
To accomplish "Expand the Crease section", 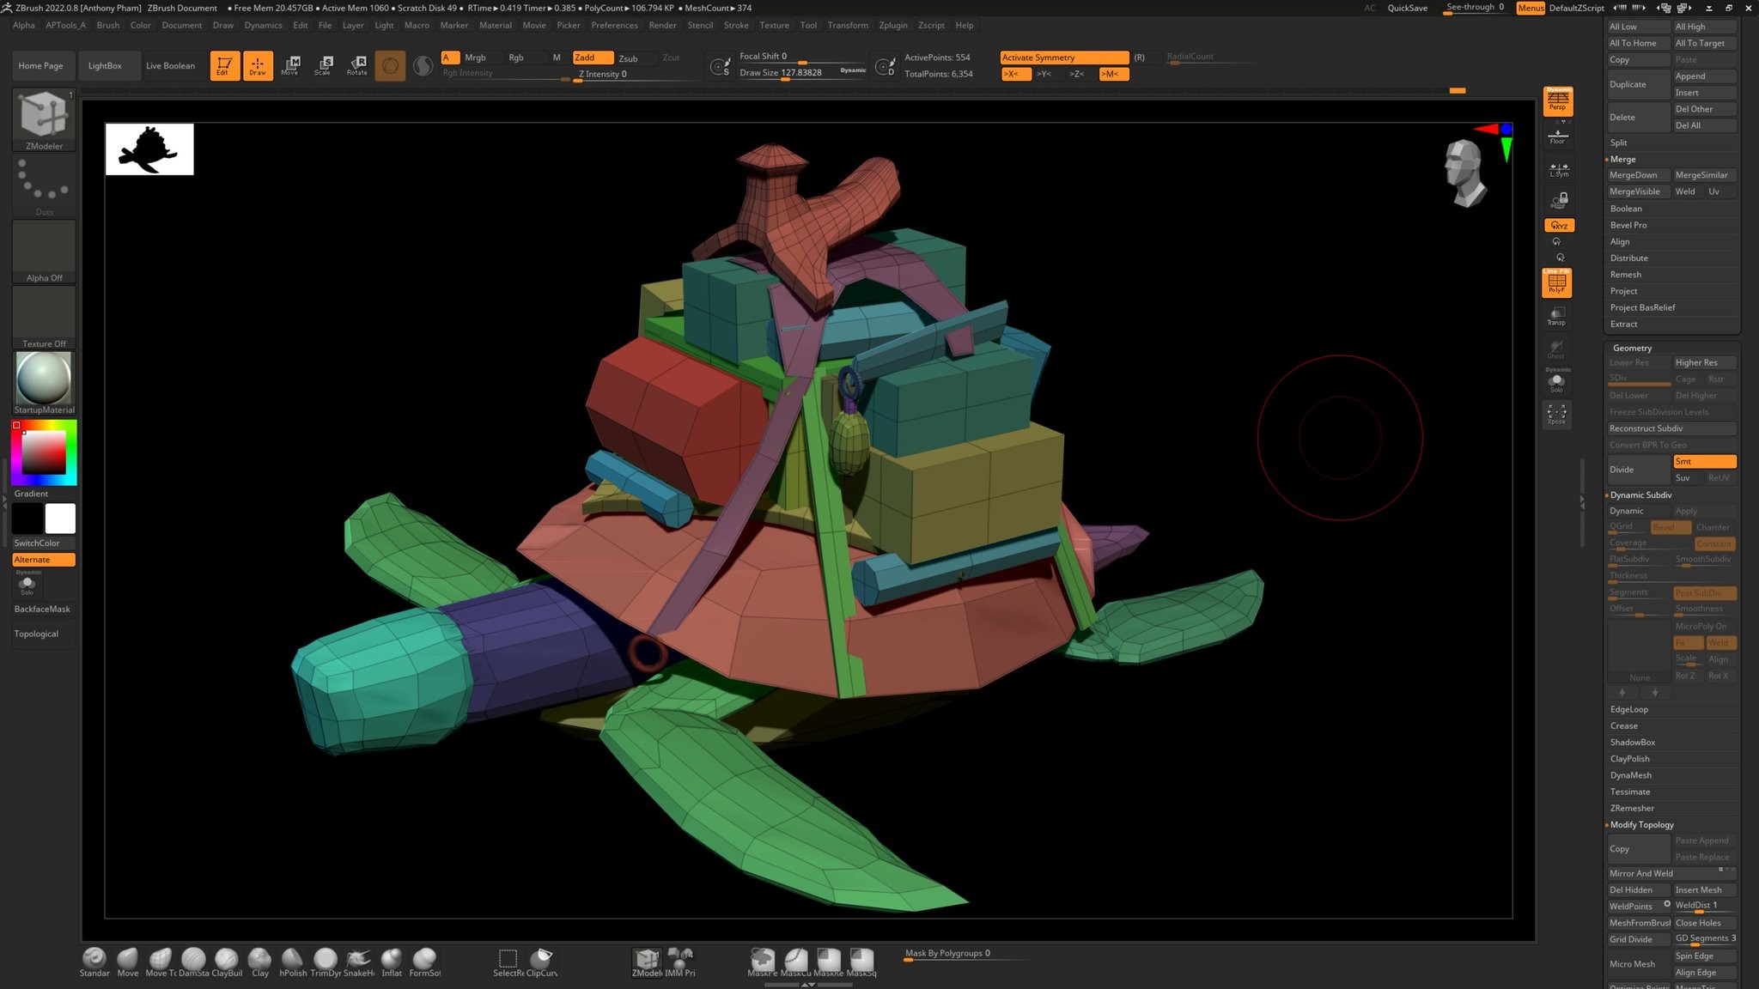I will (1623, 725).
